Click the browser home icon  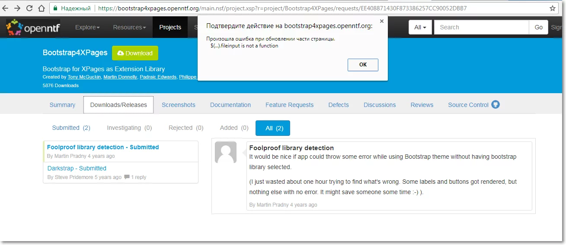click(41, 8)
